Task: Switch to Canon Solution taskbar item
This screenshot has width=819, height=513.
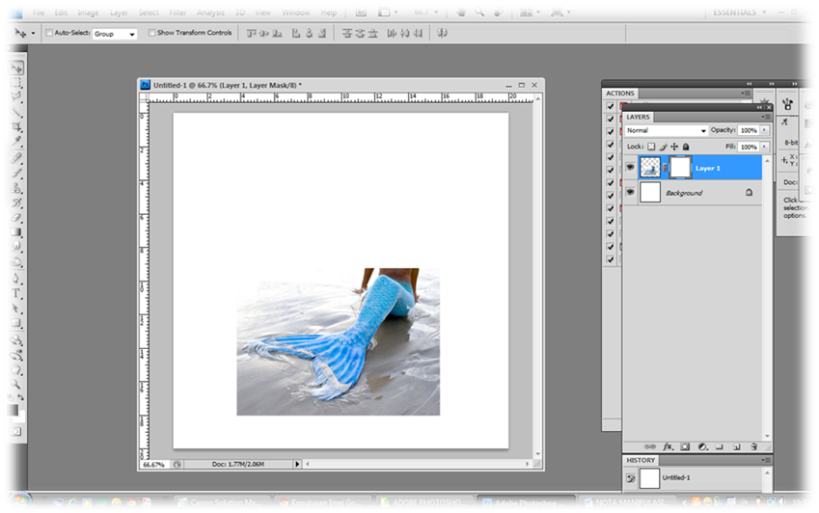Action: pos(222,502)
